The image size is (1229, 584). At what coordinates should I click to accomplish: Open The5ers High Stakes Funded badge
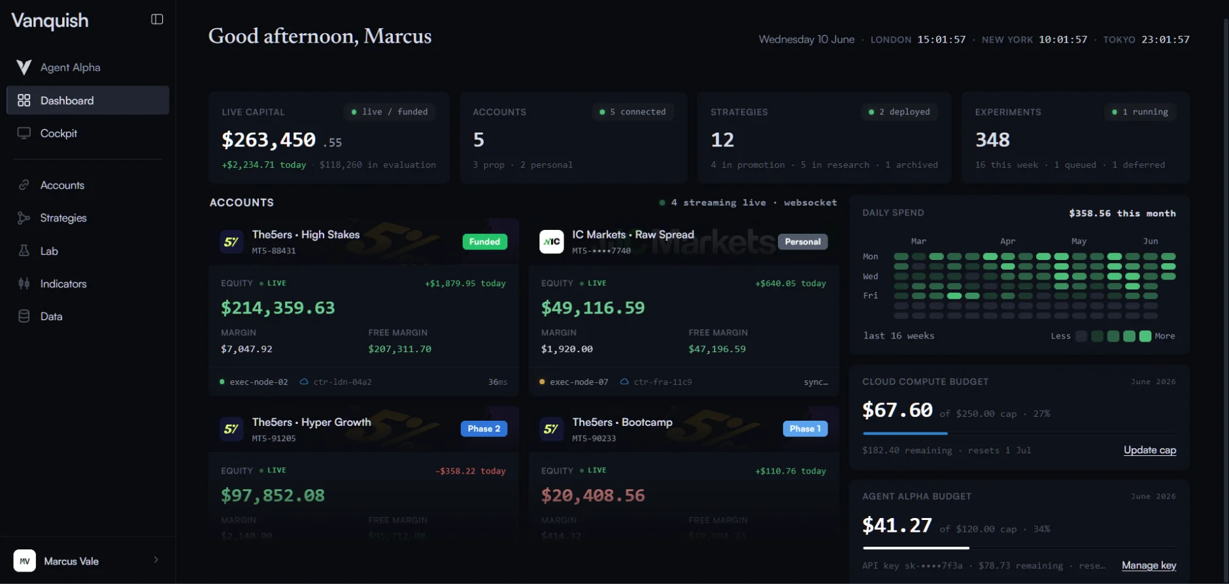pyautogui.click(x=484, y=242)
